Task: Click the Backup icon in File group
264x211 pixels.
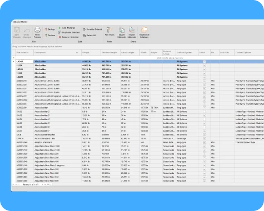Action: 46,29
